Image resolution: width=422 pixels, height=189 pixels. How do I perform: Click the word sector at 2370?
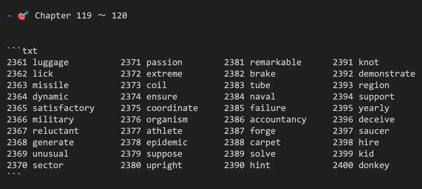tap(48, 165)
